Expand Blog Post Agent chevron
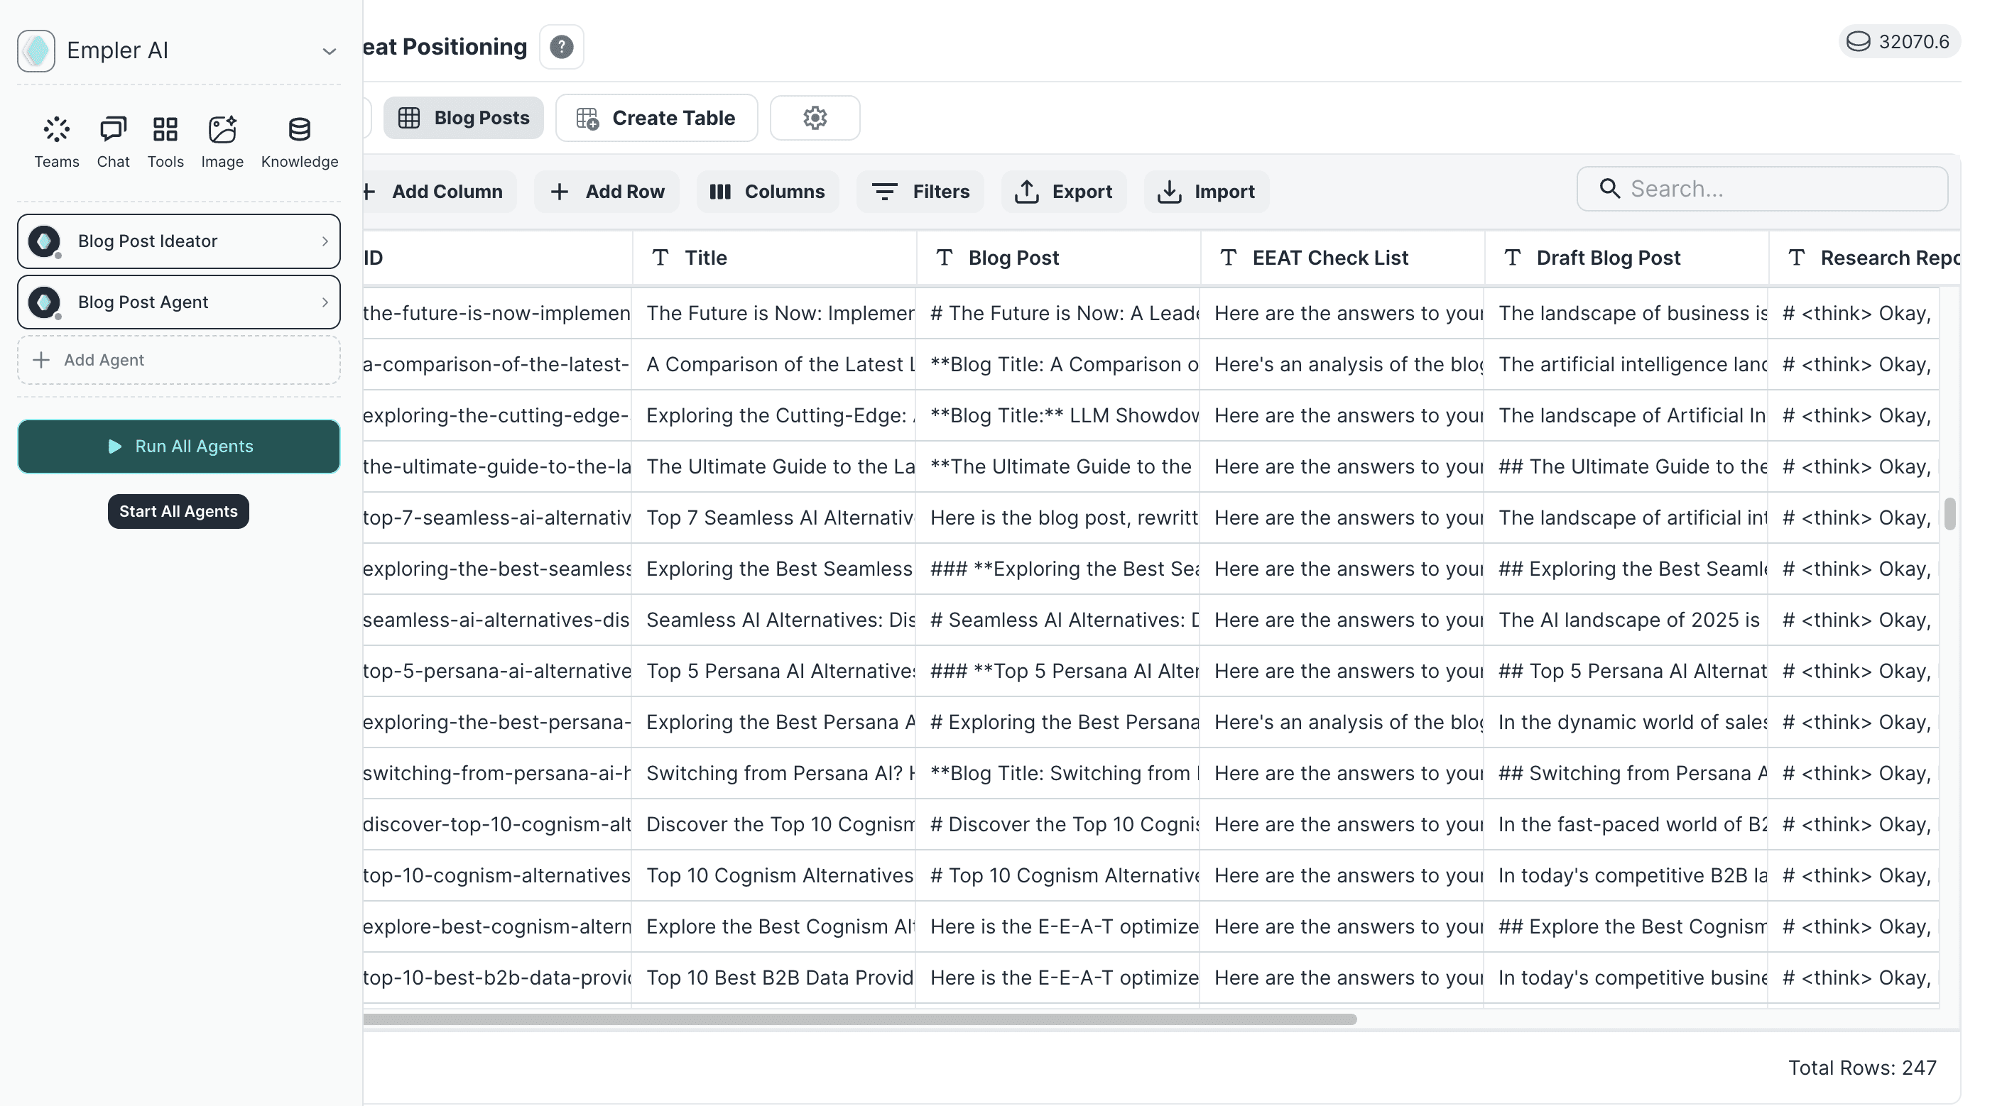 coord(325,302)
